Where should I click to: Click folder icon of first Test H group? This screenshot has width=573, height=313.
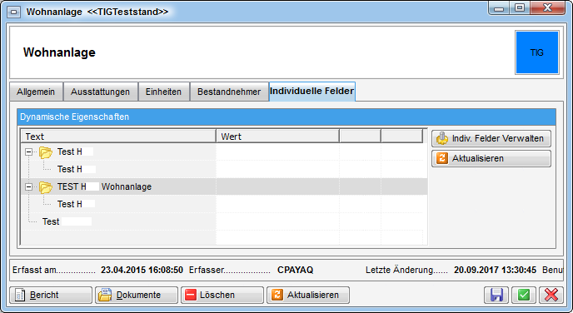point(46,152)
